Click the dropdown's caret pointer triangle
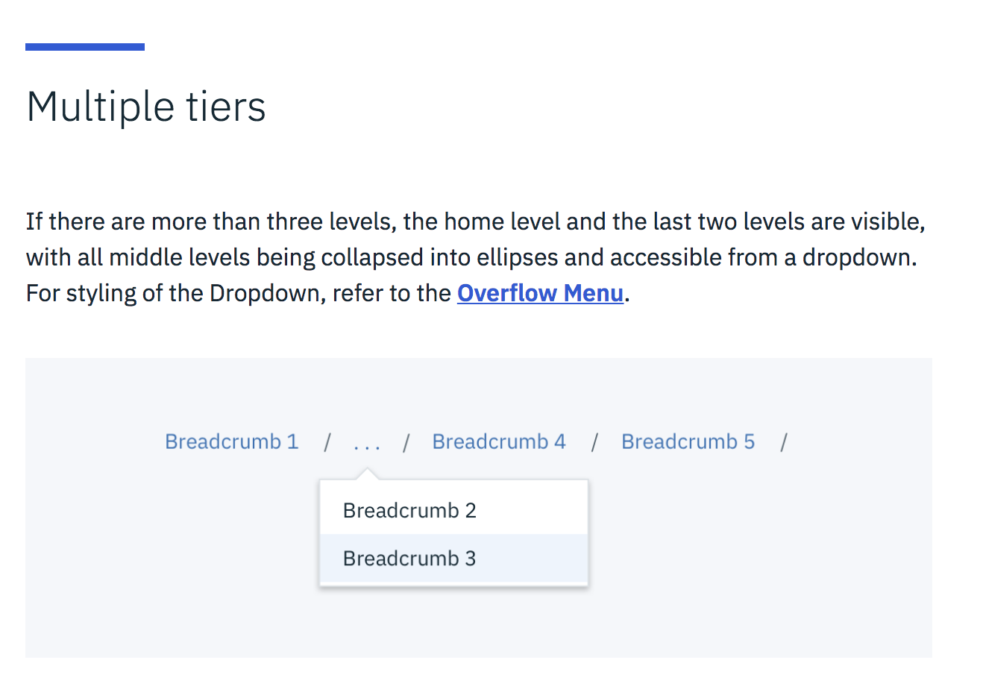Image resolution: width=983 pixels, height=695 pixels. (x=367, y=474)
